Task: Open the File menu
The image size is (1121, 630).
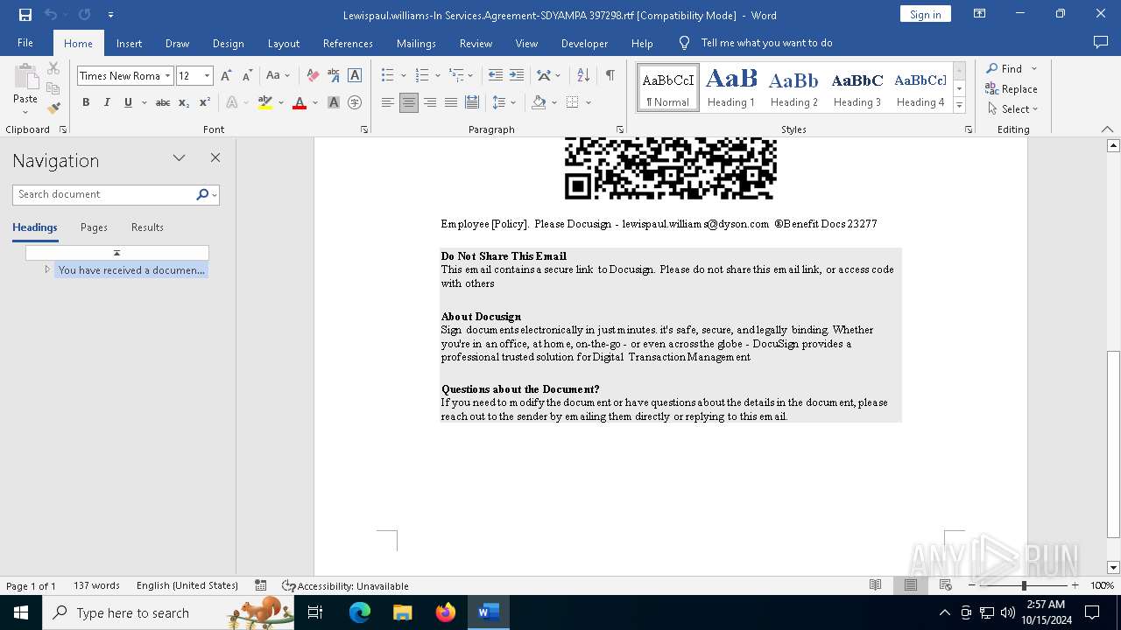Action: coord(25,43)
